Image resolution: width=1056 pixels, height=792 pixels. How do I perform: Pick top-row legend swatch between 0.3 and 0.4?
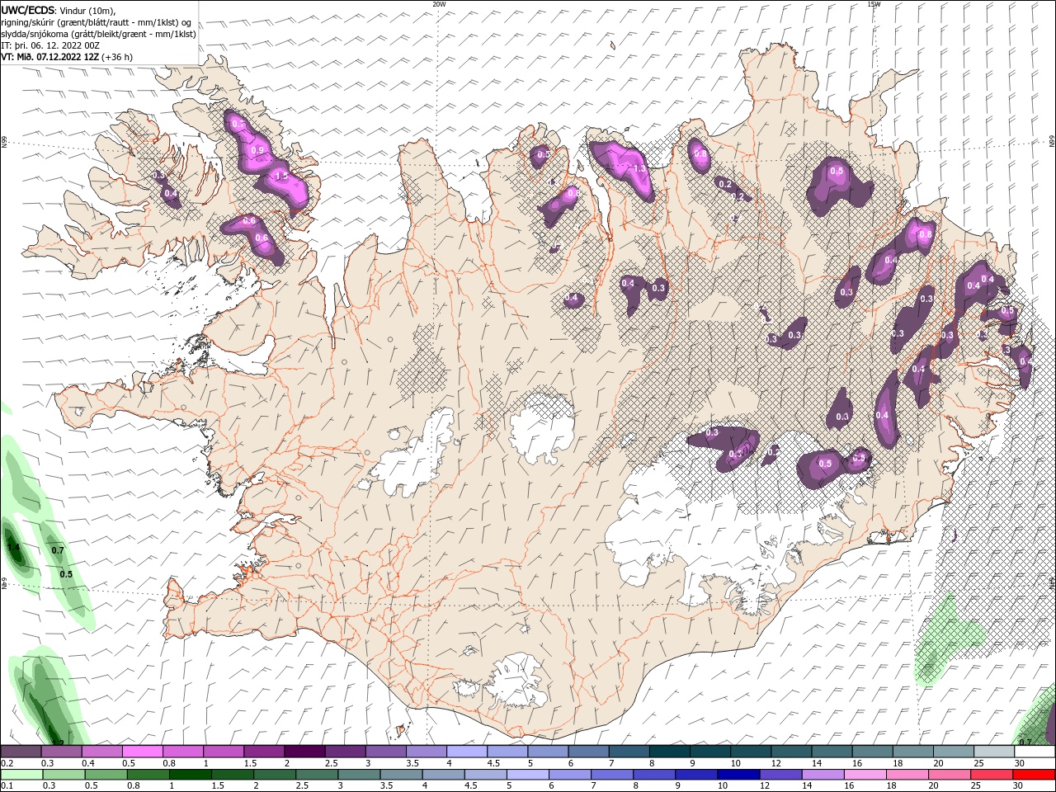61,752
